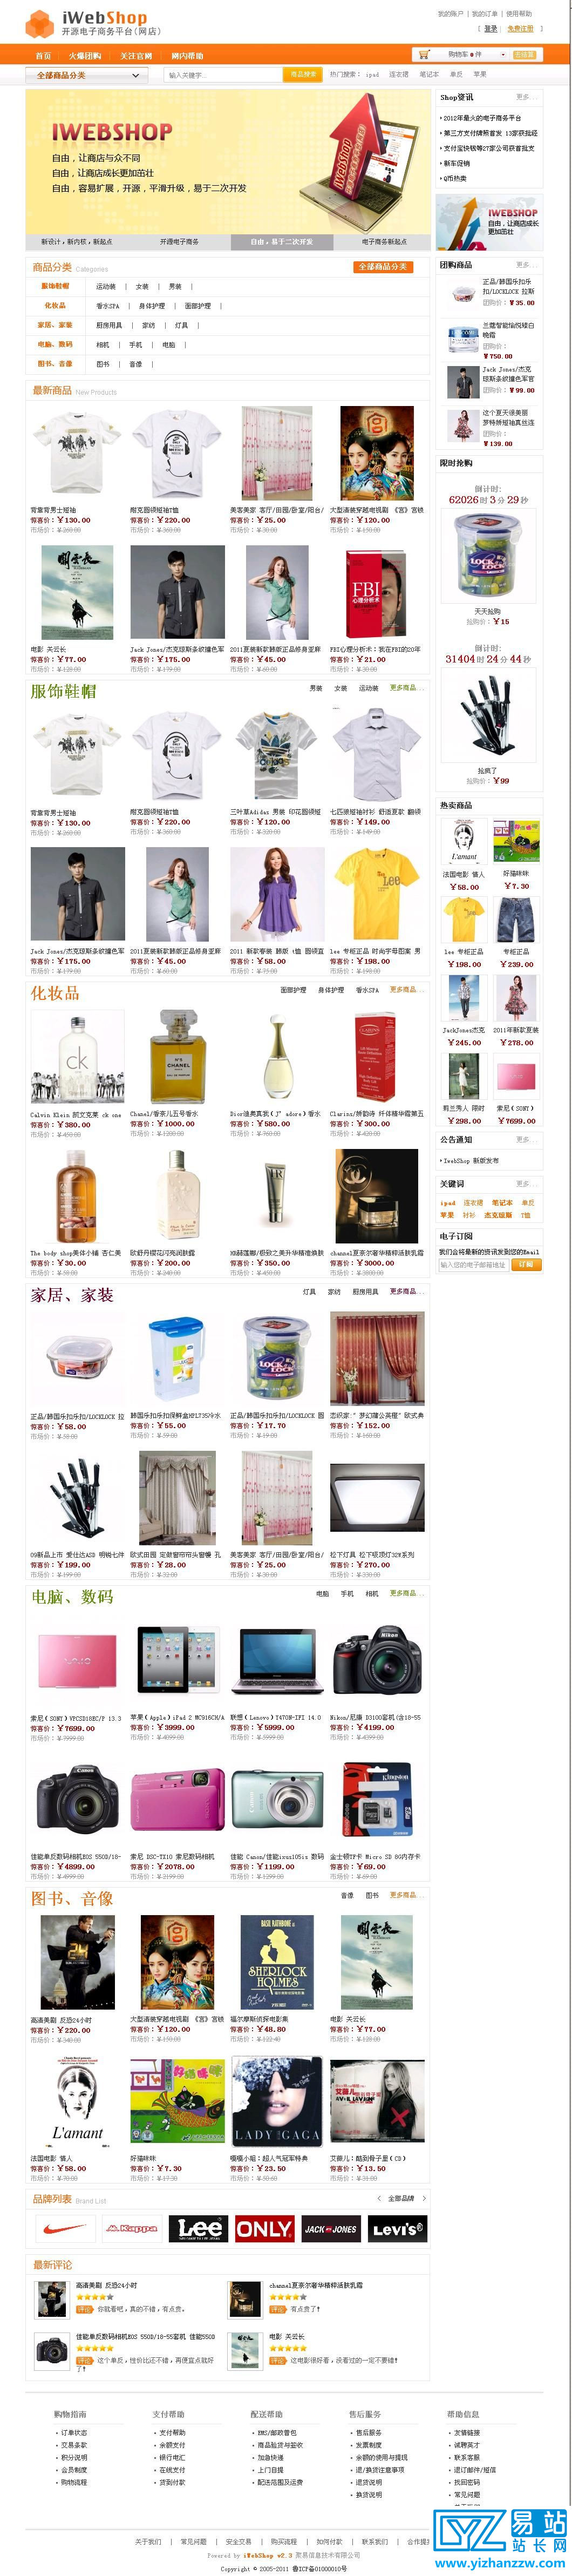Select the ONLY brand logo
This screenshot has width=572, height=2576.
(x=265, y=2228)
